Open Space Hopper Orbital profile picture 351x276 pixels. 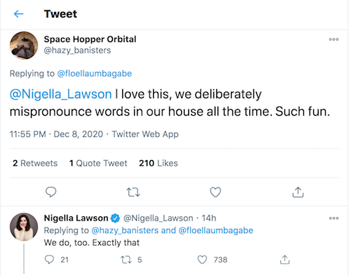click(24, 46)
